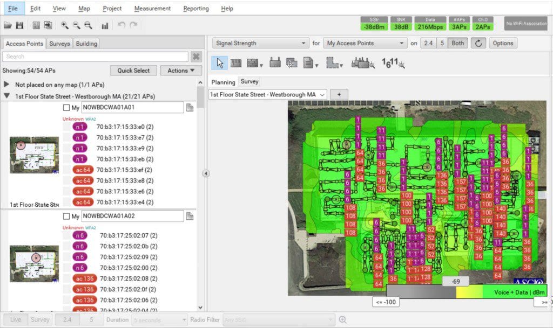
Task: Select the coverage area drawing tool
Action: pos(332,63)
